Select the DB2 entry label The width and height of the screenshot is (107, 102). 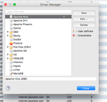tap(16, 32)
